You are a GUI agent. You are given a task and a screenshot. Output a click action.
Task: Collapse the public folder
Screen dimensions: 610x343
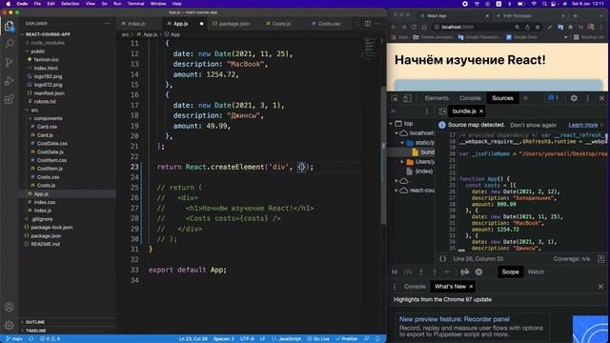(28, 51)
